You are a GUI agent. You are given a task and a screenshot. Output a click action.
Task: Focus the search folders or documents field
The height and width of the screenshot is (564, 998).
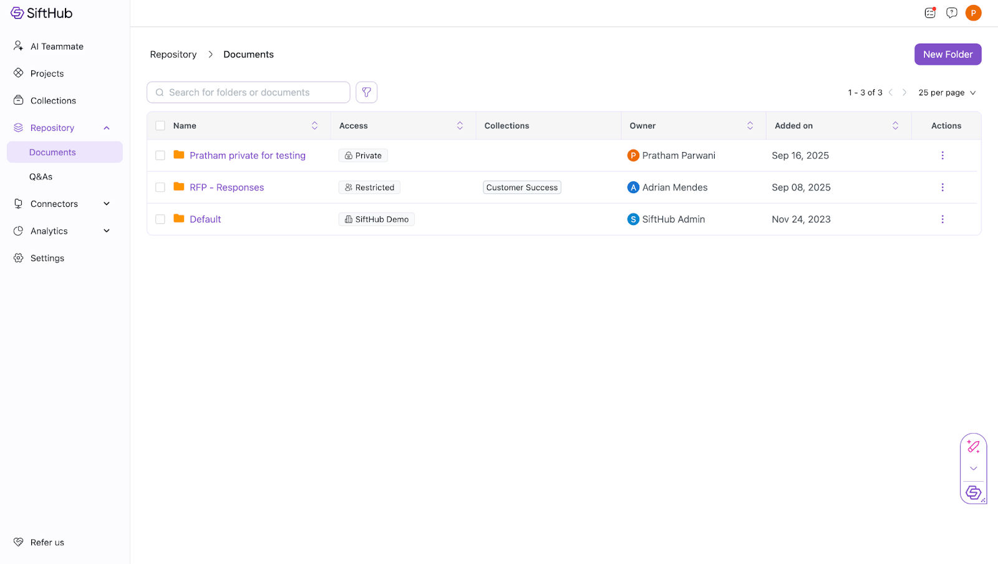pyautogui.click(x=249, y=92)
